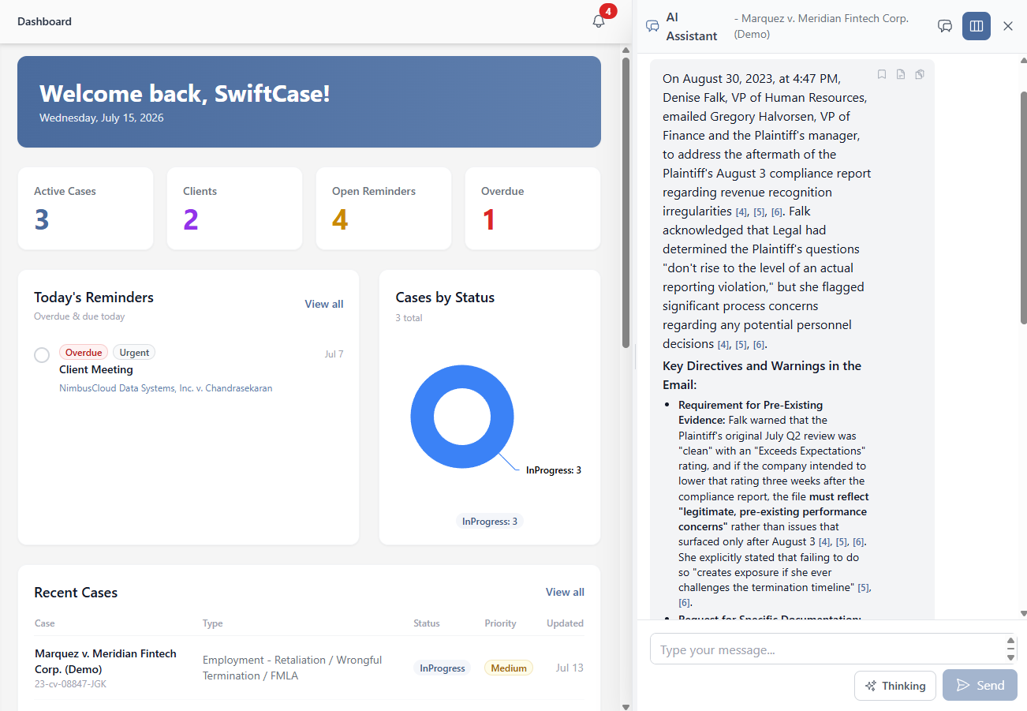The width and height of the screenshot is (1027, 711).
Task: Click the Urgent tag on Client Meeting
Action: click(134, 353)
